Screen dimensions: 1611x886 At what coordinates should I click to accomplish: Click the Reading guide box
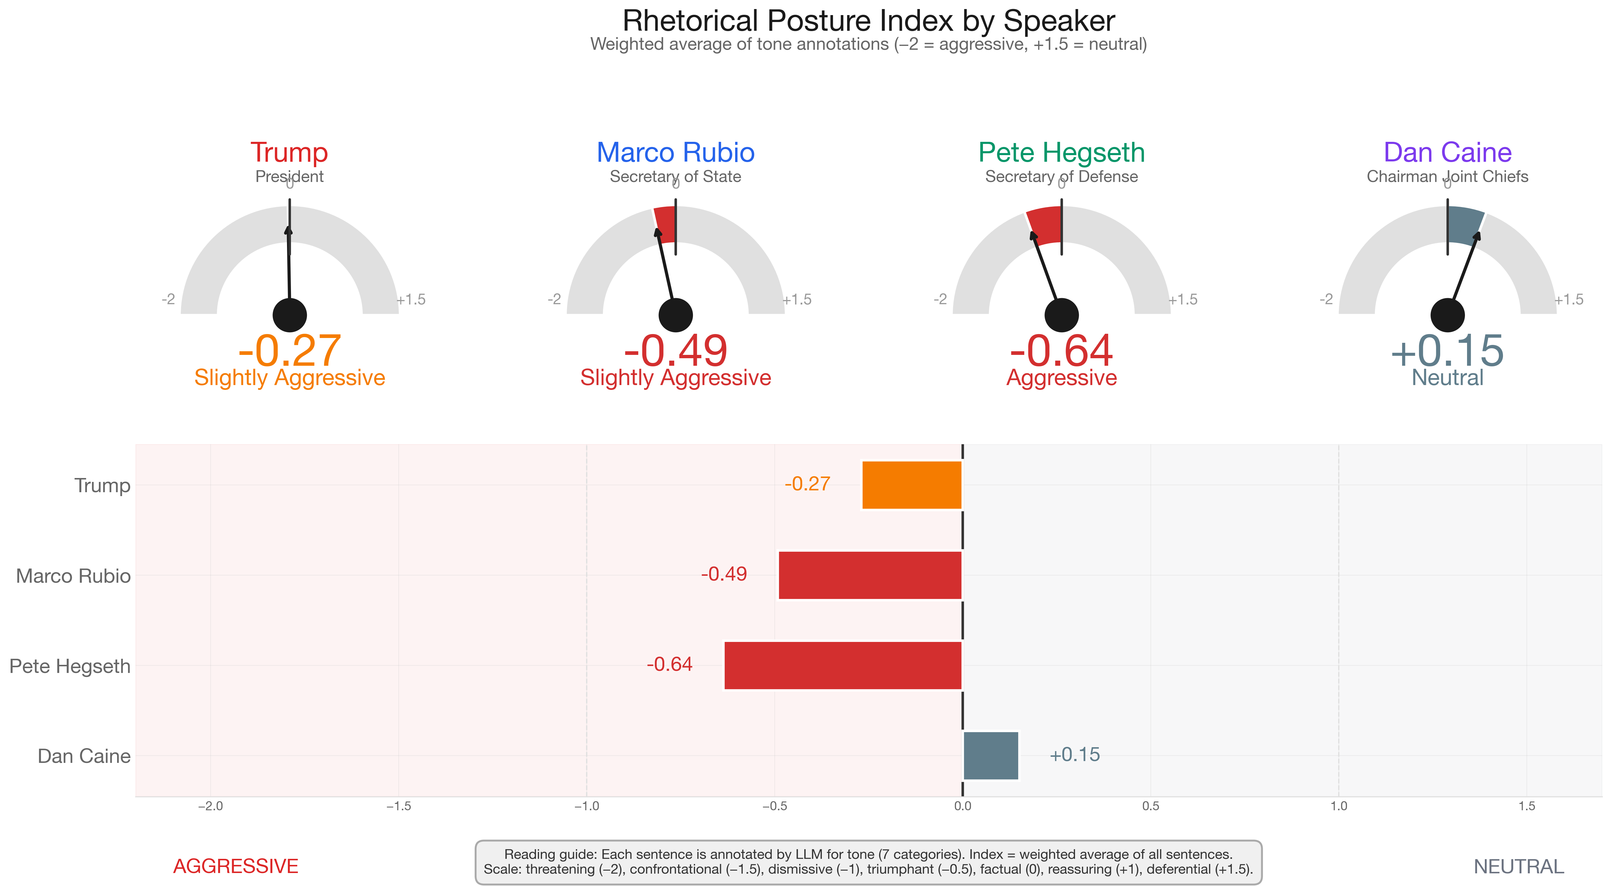(868, 862)
